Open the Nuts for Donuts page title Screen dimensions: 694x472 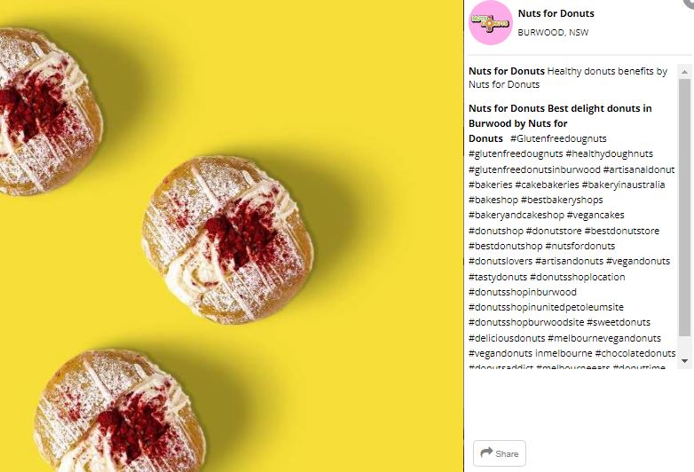click(556, 13)
